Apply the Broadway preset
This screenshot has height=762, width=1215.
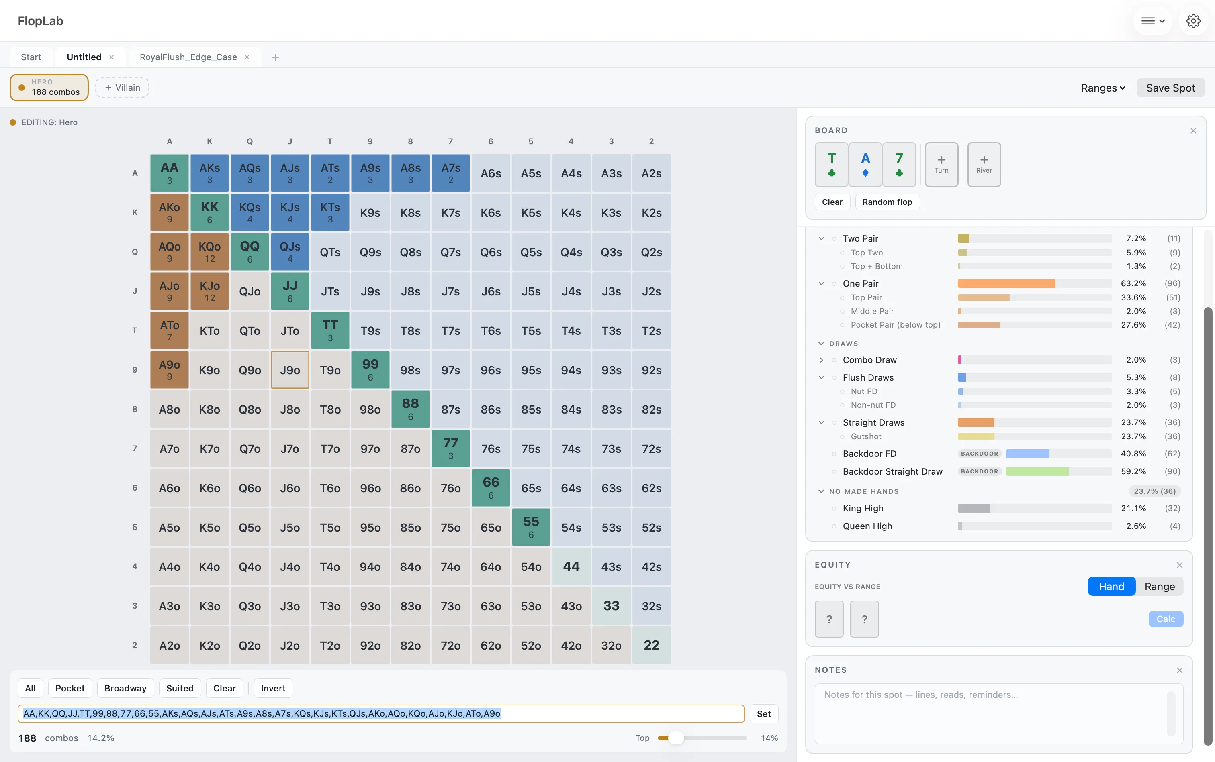125,688
